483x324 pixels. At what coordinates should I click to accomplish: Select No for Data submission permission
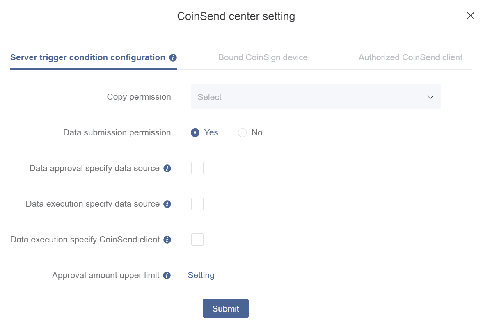tap(242, 132)
